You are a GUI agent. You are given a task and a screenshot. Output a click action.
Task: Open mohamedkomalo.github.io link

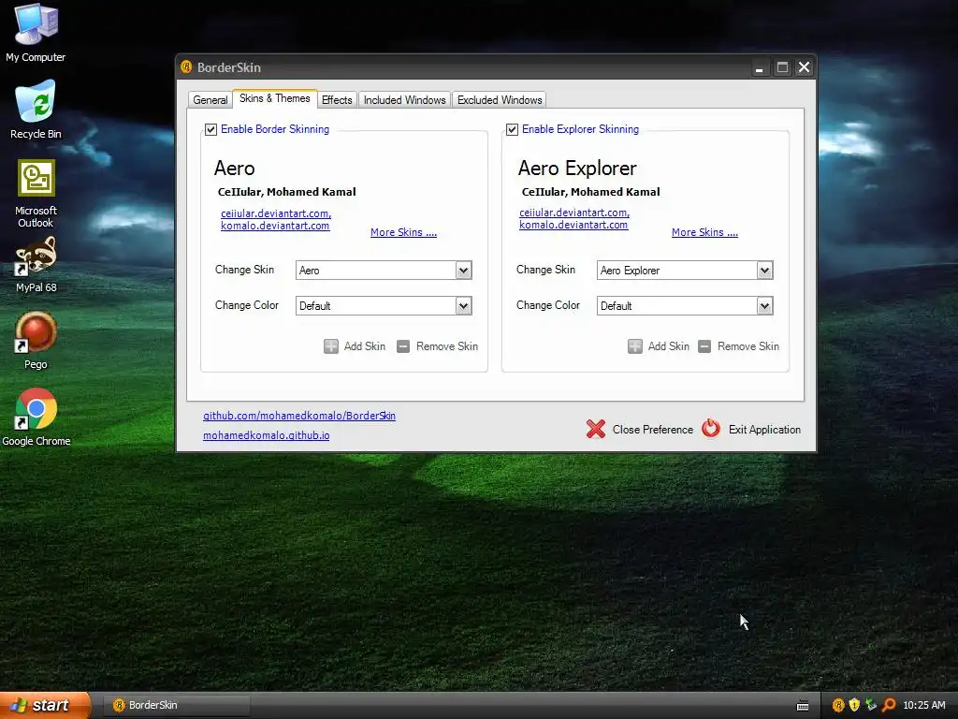coord(266,435)
